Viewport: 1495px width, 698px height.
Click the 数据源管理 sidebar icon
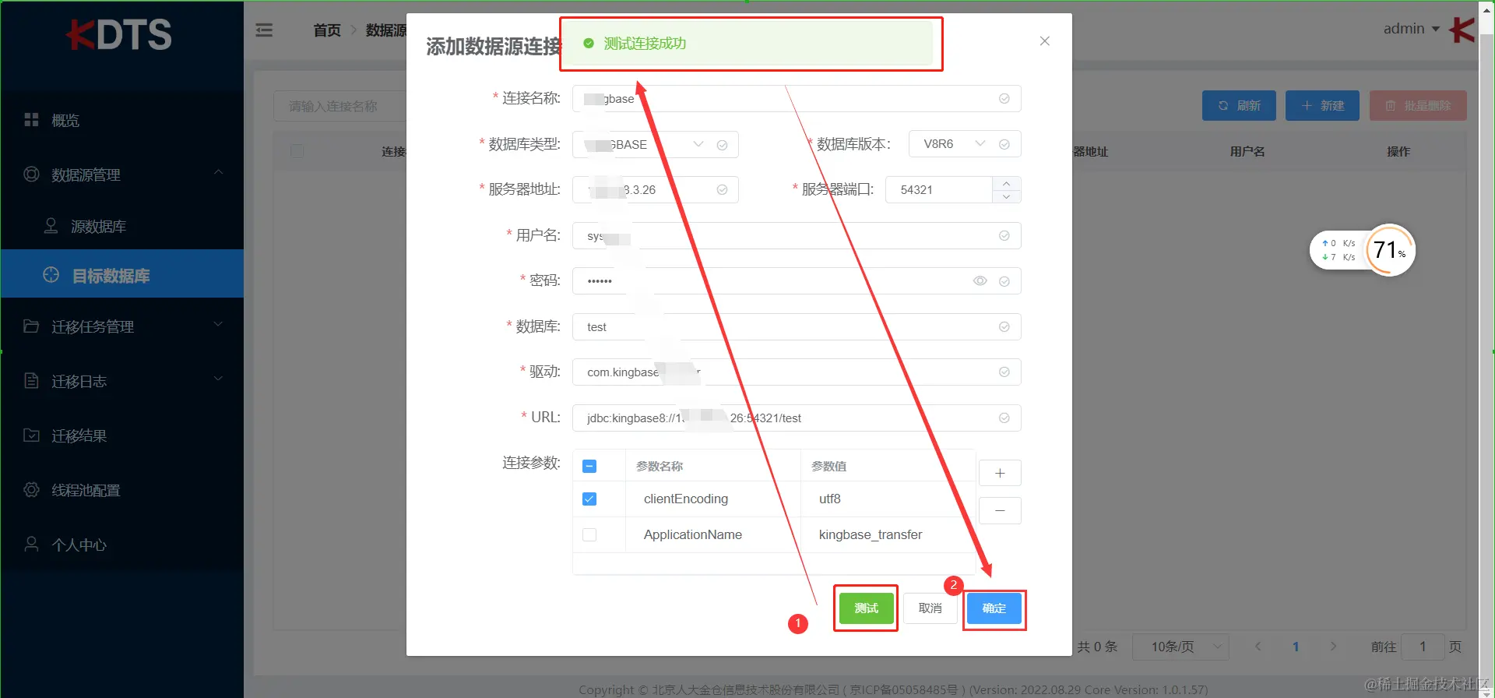[31, 174]
